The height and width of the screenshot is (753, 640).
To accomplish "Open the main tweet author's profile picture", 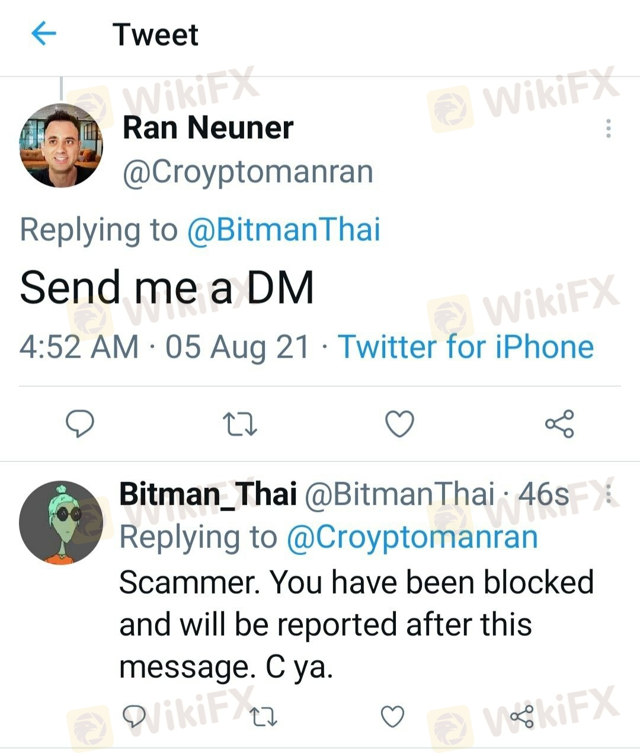I will (x=61, y=146).
